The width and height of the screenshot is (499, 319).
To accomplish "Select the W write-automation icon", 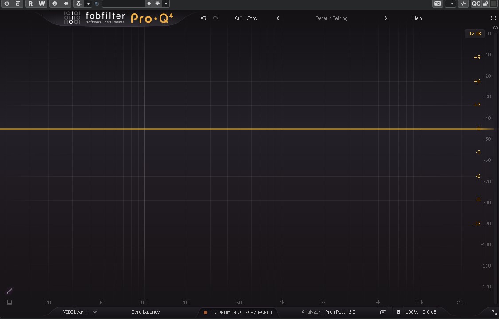I will click(41, 4).
